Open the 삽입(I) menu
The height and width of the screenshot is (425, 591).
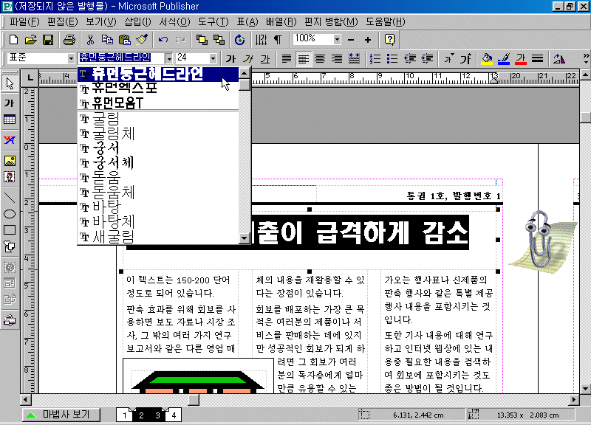(137, 22)
